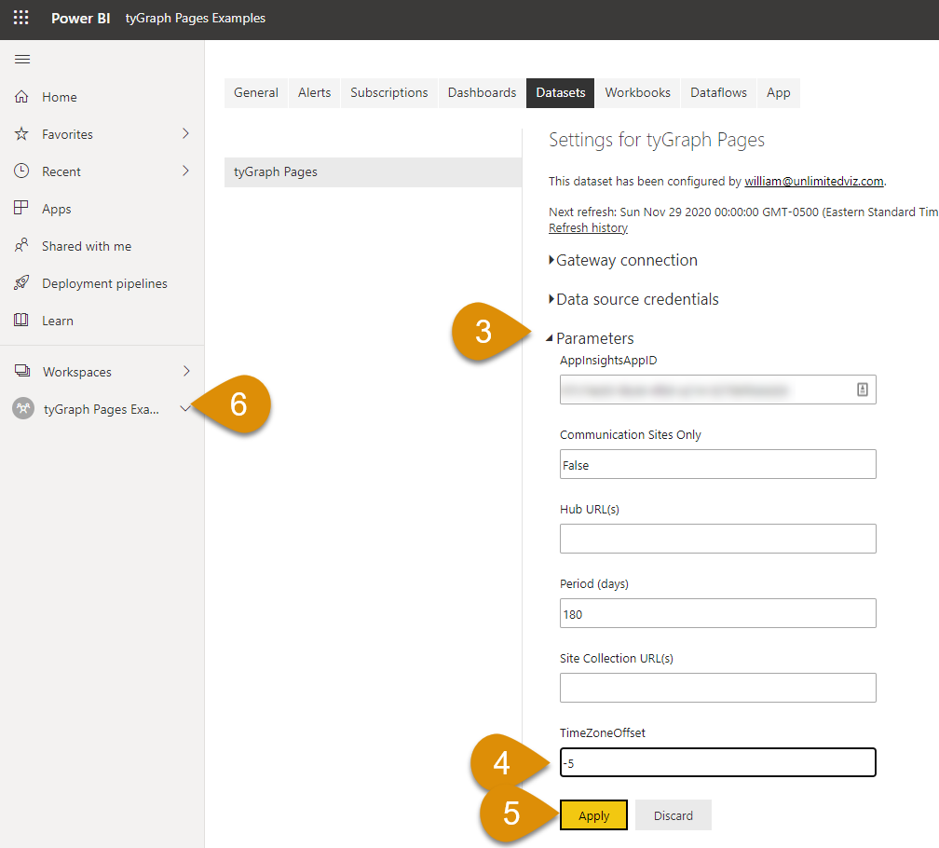Viewport: 939px width, 848px height.
Task: Expand the tyGraph Pages workspace chevron
Action: (x=184, y=409)
